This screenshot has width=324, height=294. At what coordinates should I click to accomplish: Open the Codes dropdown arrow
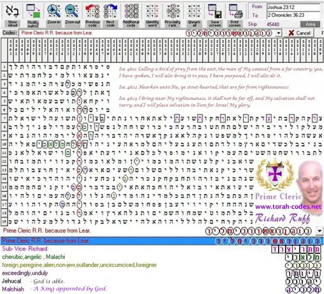pyautogui.click(x=279, y=33)
